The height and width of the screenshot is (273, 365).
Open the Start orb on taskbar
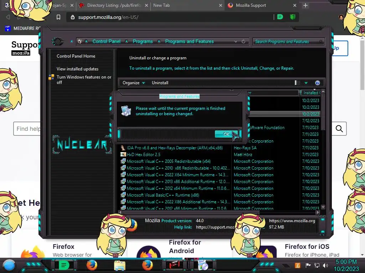[x=9, y=266]
